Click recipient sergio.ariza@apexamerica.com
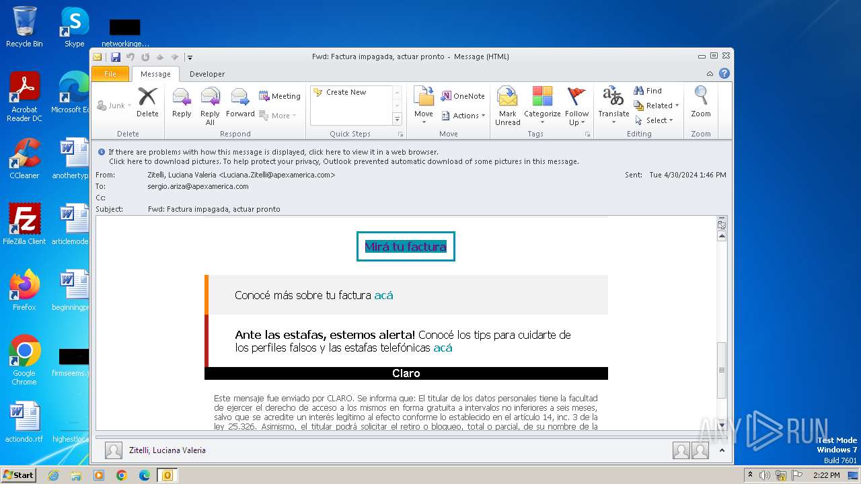Viewport: 861px width, 484px height. coord(198,186)
